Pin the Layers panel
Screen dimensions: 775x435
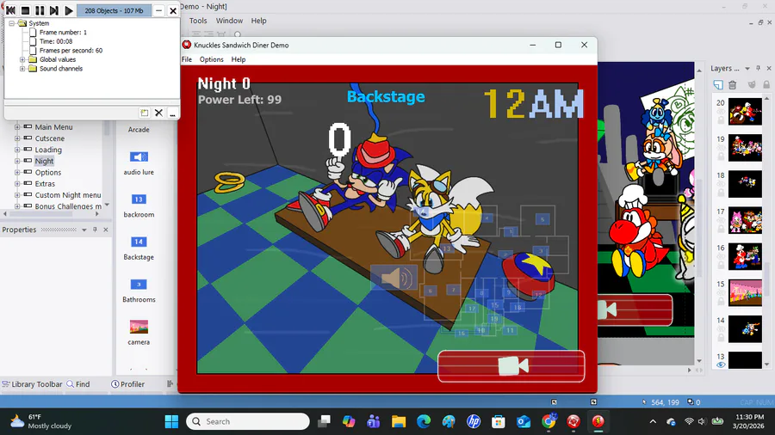pos(758,69)
